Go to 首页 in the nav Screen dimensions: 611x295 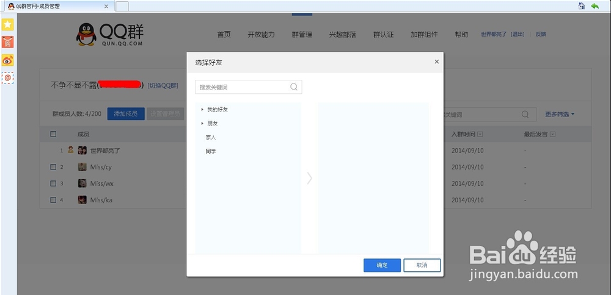coord(224,34)
